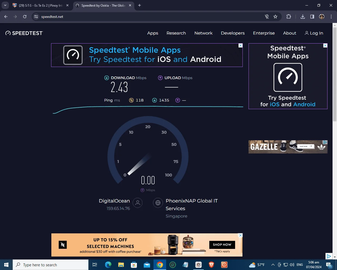Image resolution: width=337 pixels, height=270 pixels.
Task: Open the browser Extensions puzzle icon
Action: pyautogui.click(x=289, y=17)
